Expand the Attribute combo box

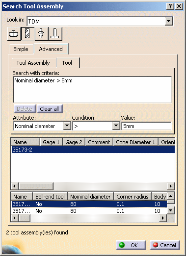[67, 126]
